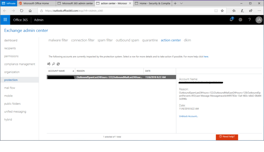Add page to favorites with star icon

pyautogui.click(x=222, y=10)
